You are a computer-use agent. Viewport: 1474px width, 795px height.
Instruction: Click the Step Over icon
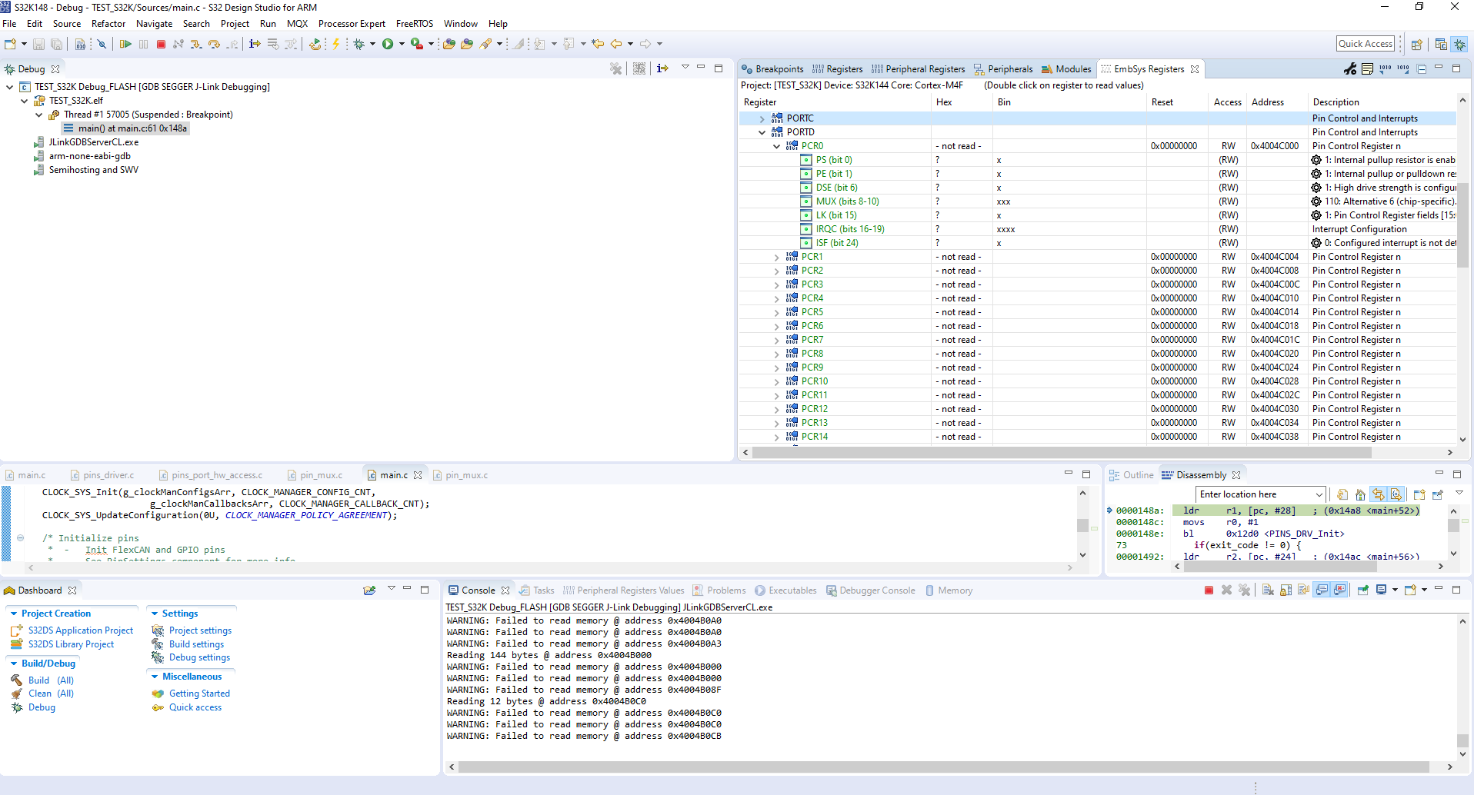[x=214, y=45]
